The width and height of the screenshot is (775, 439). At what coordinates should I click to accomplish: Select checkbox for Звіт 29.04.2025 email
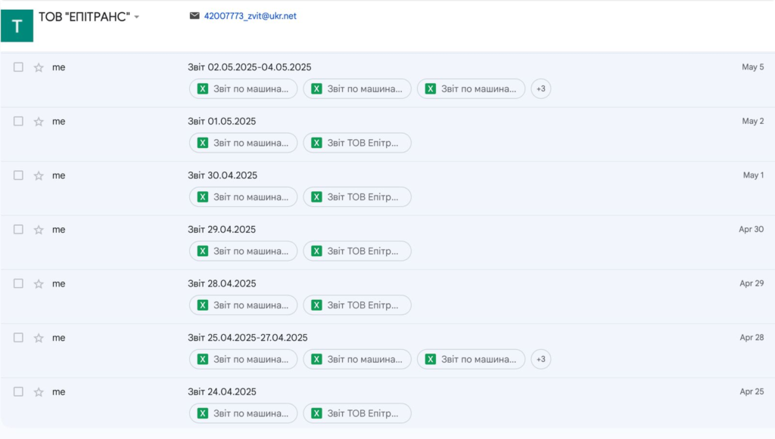pyautogui.click(x=19, y=230)
